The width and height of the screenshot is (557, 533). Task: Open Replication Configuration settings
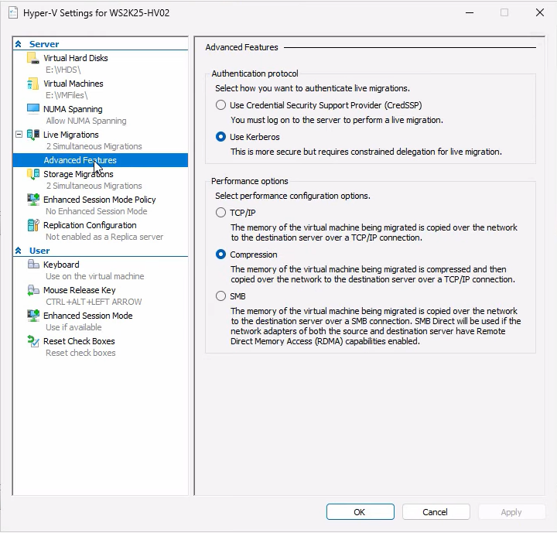(x=90, y=225)
